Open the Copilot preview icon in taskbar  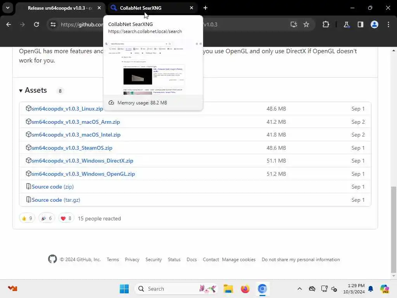click(x=385, y=289)
